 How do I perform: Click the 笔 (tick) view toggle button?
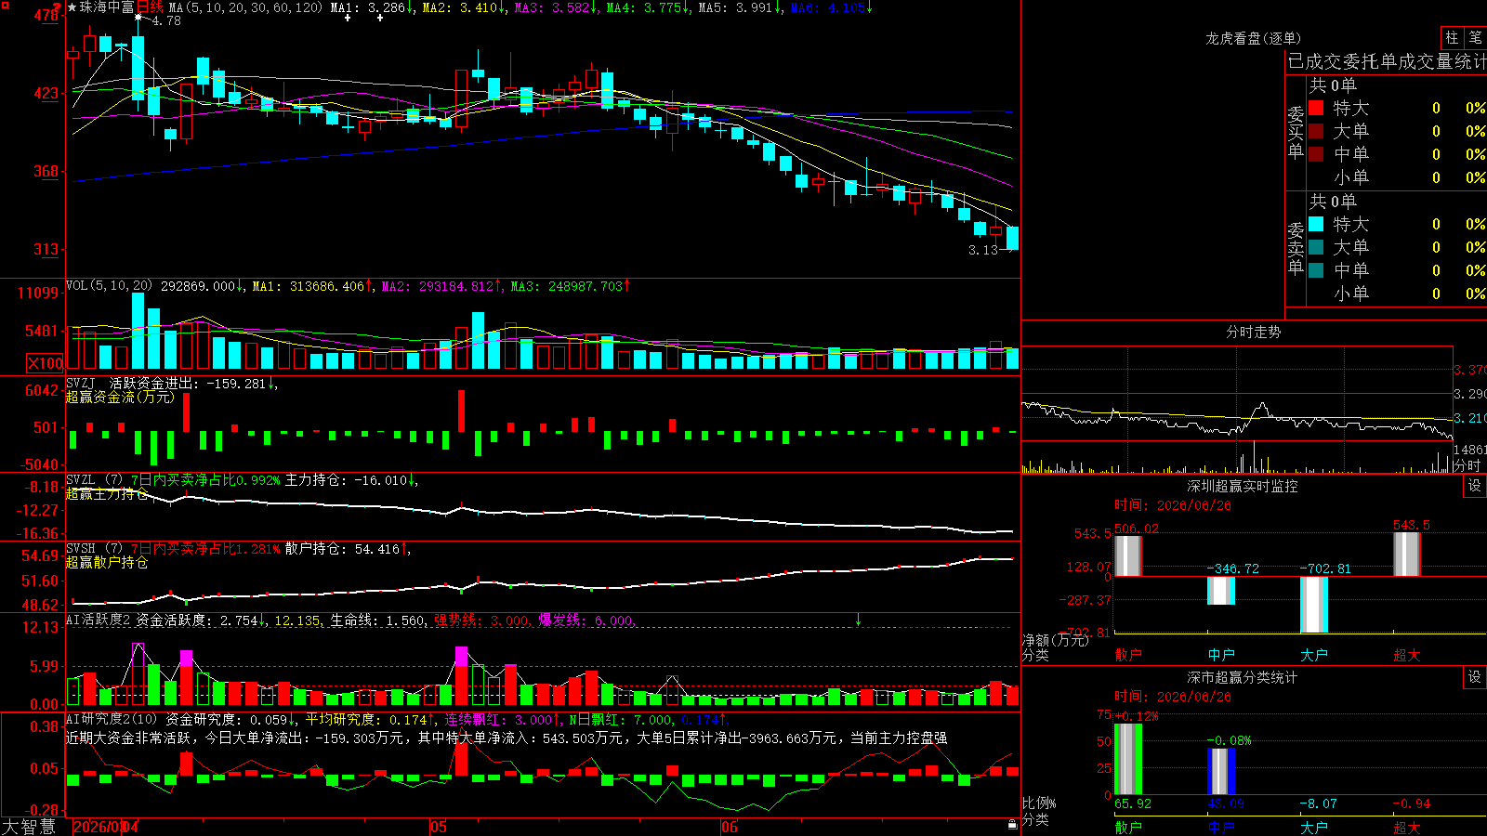pos(1475,38)
